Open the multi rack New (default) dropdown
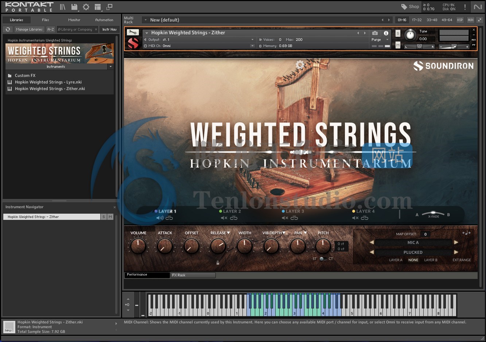Image resolution: width=486 pixels, height=342 pixels. point(145,20)
